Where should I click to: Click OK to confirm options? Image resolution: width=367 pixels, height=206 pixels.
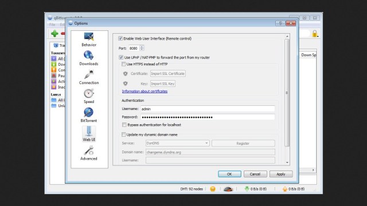point(229,174)
